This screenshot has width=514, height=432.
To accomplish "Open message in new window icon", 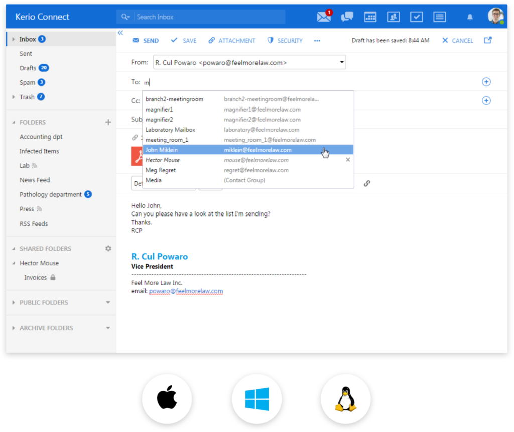I will point(488,40).
